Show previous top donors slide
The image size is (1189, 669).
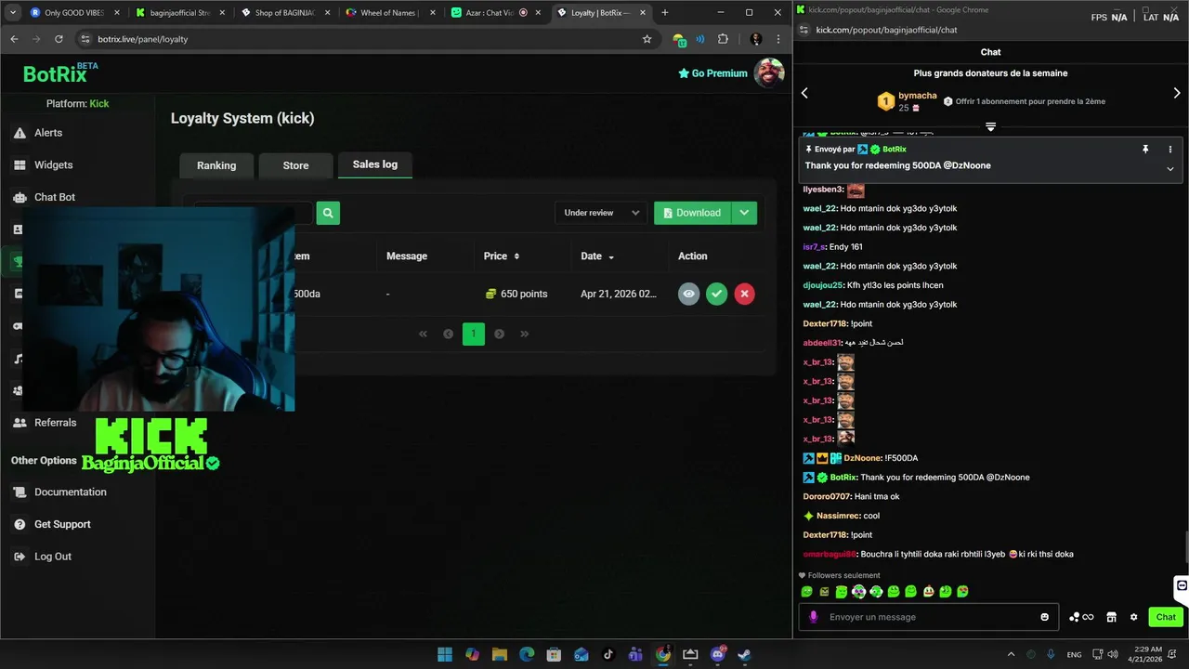[x=804, y=93]
